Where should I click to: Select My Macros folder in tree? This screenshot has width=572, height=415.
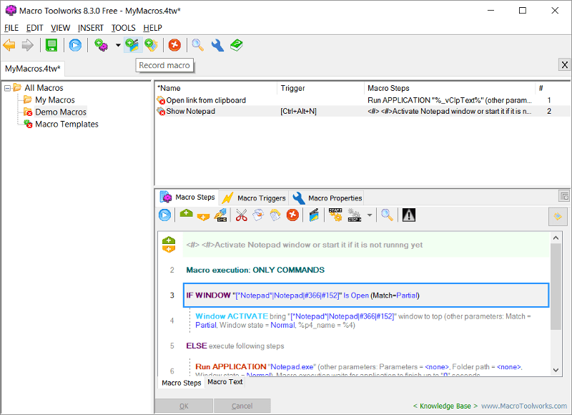click(x=55, y=99)
